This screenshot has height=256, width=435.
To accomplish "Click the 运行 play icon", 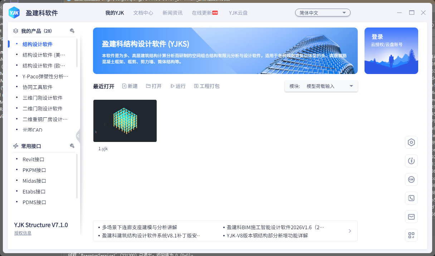I will [x=172, y=86].
